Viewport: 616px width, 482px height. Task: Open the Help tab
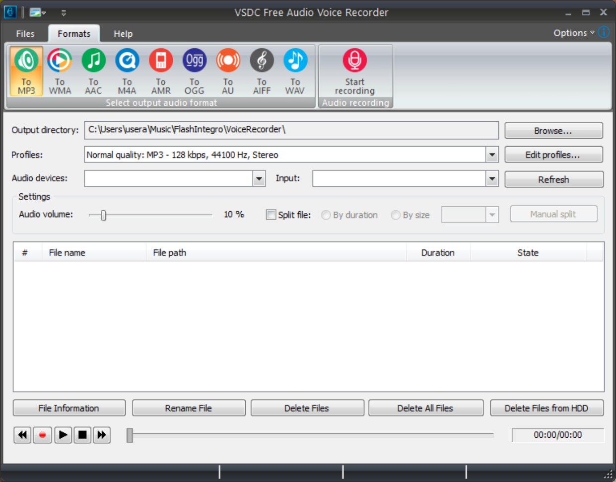pyautogui.click(x=123, y=34)
